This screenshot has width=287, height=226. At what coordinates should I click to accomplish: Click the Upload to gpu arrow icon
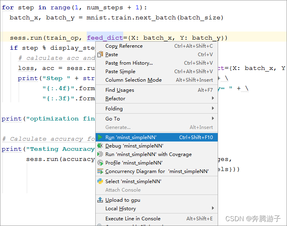pos(100,200)
